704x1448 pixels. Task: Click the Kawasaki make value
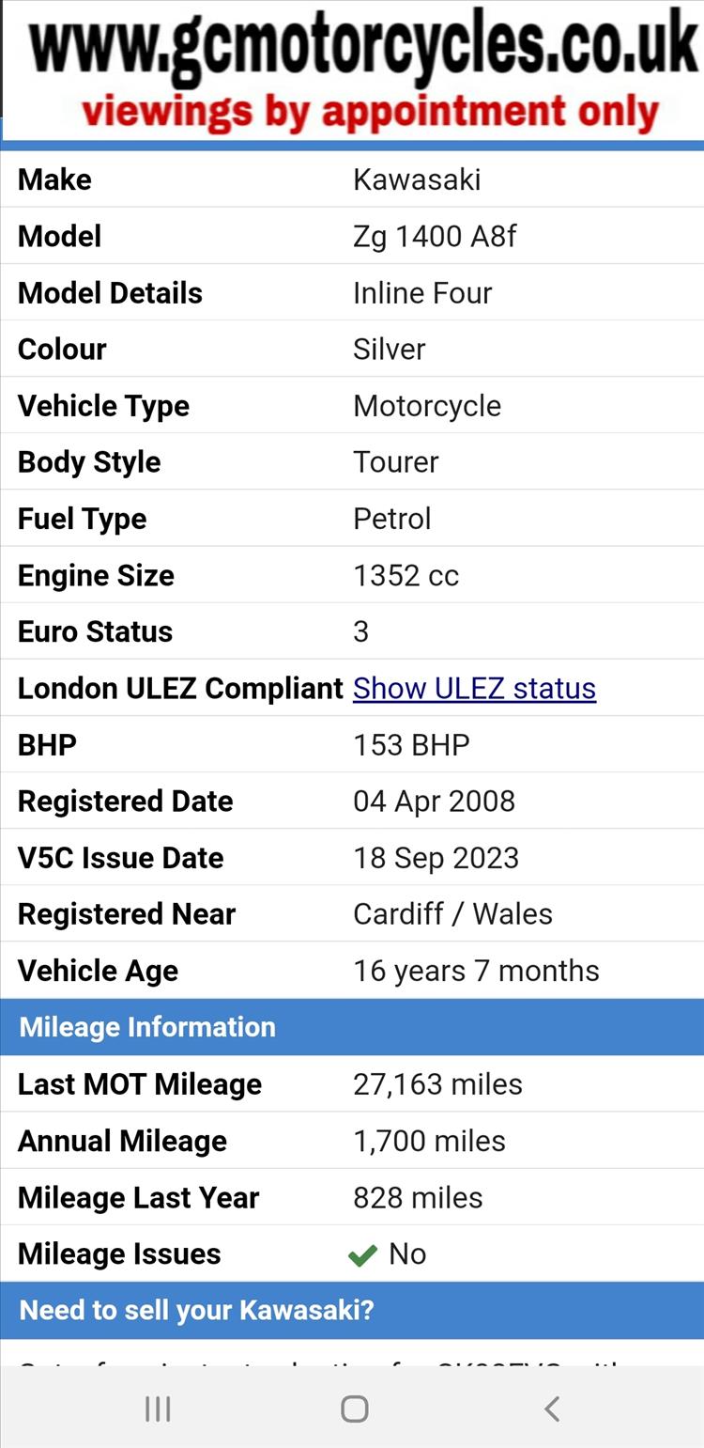click(417, 179)
